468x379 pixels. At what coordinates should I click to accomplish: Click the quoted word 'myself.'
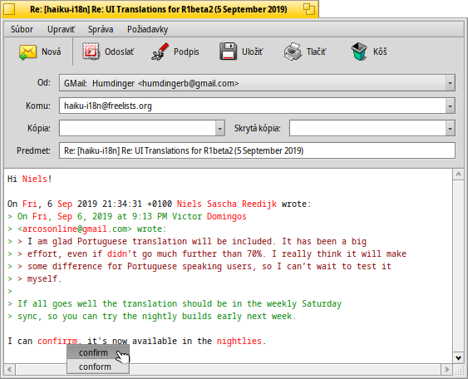44,278
